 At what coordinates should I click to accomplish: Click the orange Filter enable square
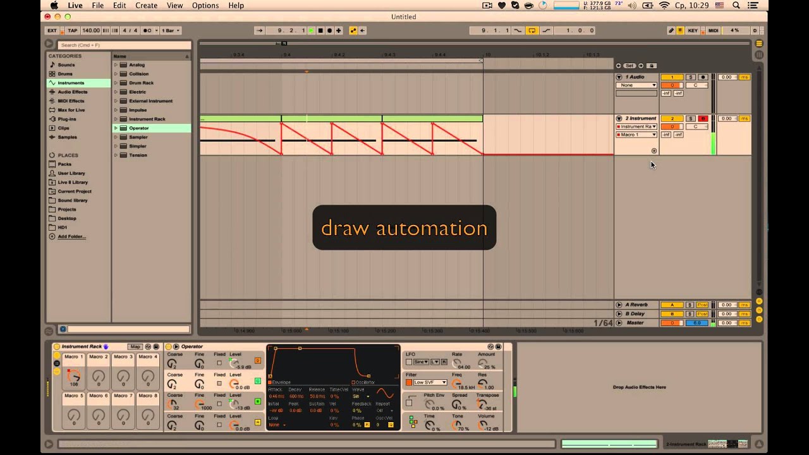pos(409,382)
